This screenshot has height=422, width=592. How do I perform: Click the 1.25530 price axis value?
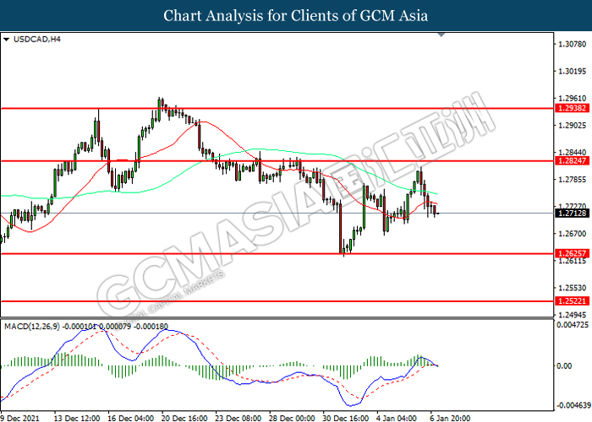572,289
